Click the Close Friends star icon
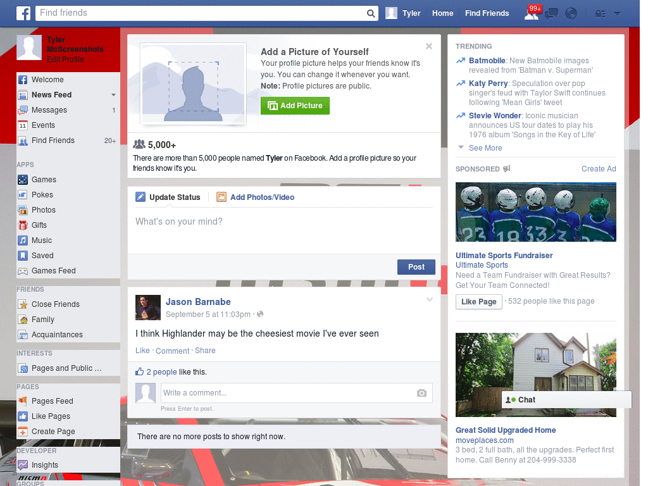The height and width of the screenshot is (486, 648). tap(23, 304)
